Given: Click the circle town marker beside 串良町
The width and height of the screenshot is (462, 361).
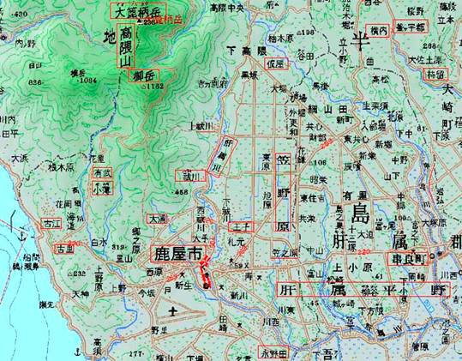Looking at the screenshot, I should [432, 256].
